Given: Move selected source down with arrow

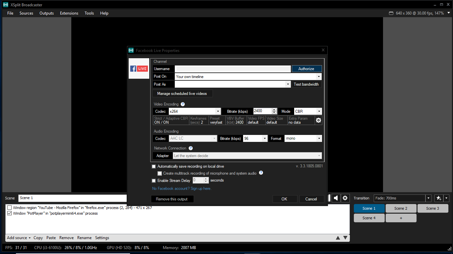Looking at the screenshot, I should coord(345,238).
